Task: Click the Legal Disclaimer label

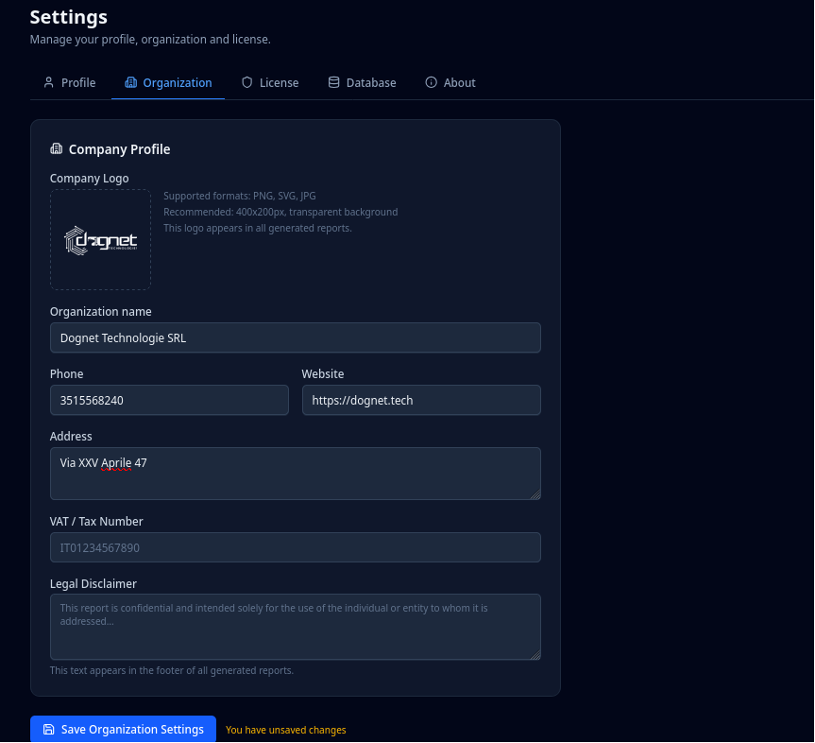Action: pyautogui.click(x=93, y=584)
